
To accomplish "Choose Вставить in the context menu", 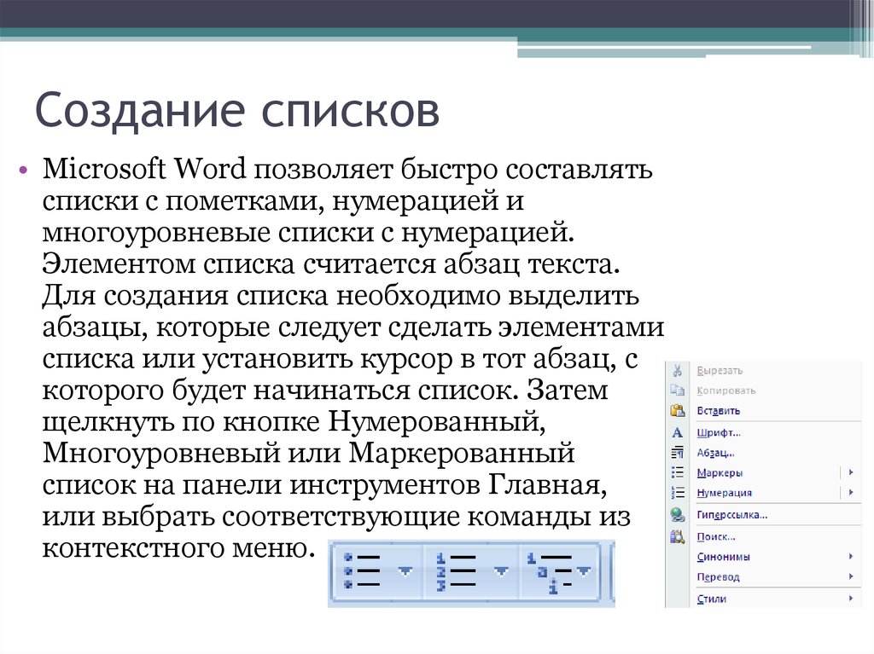I will [718, 410].
